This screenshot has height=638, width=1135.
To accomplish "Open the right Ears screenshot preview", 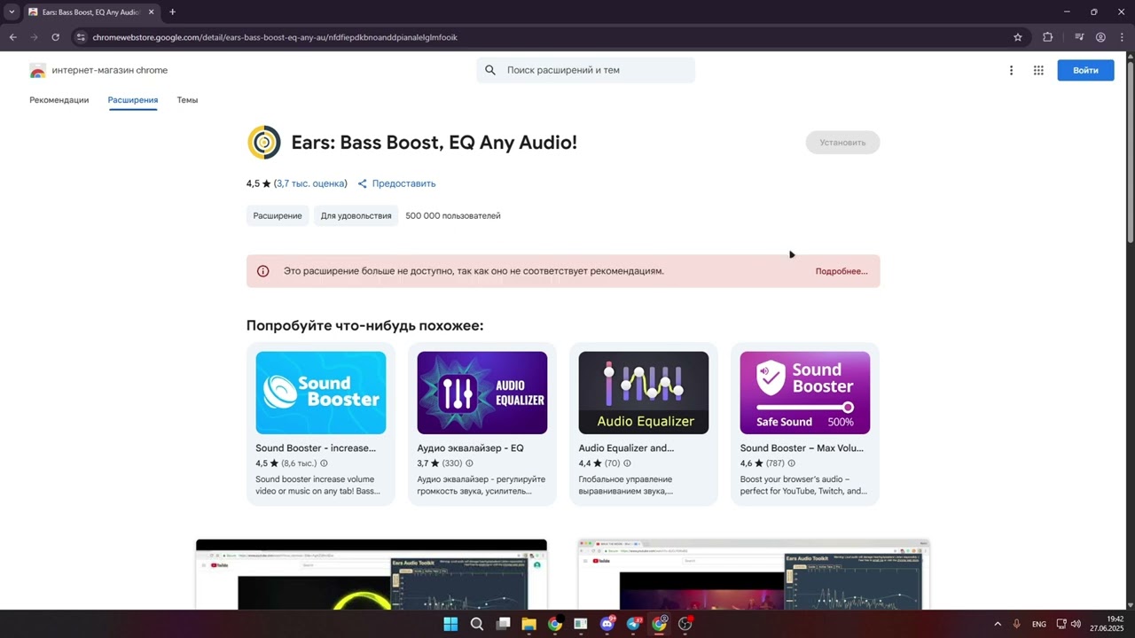I will (754, 574).
